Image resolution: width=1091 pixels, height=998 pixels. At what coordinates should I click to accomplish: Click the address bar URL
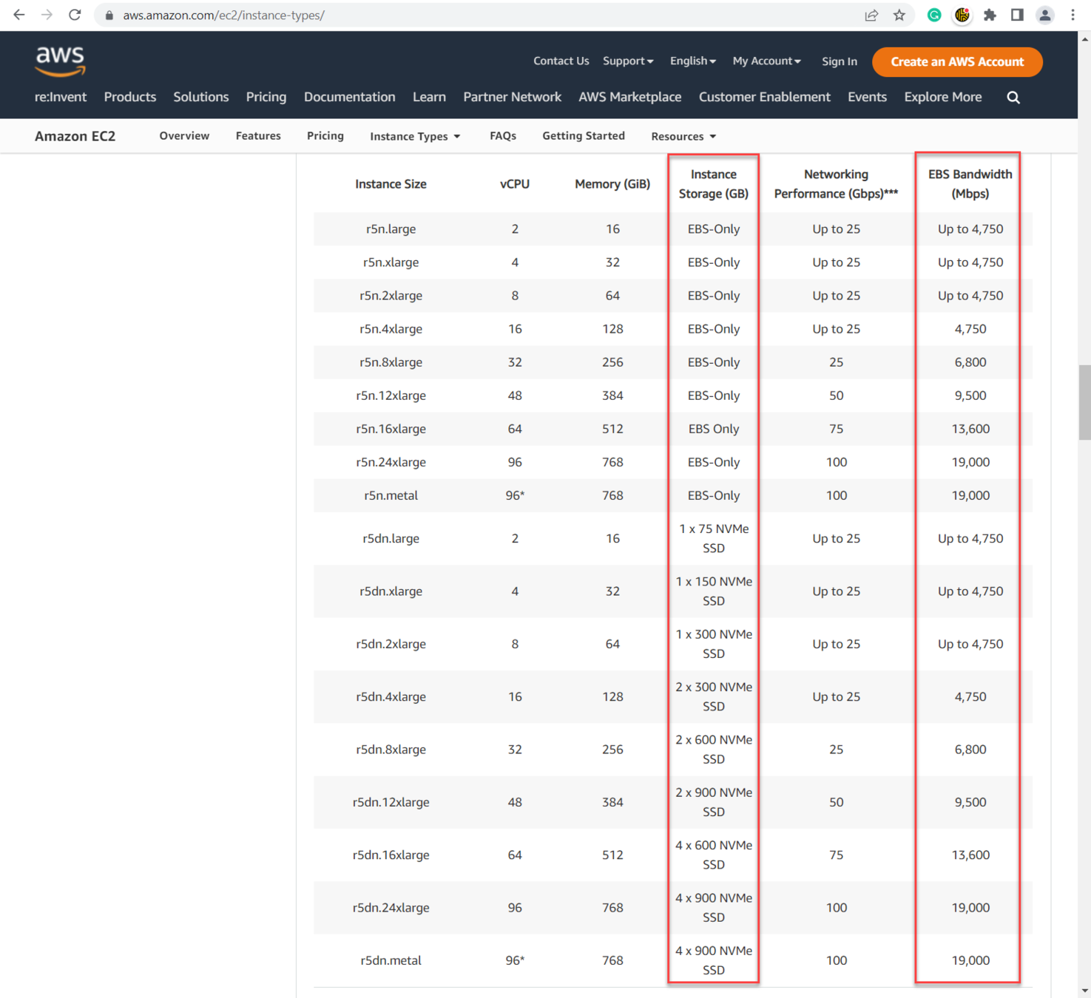(223, 16)
